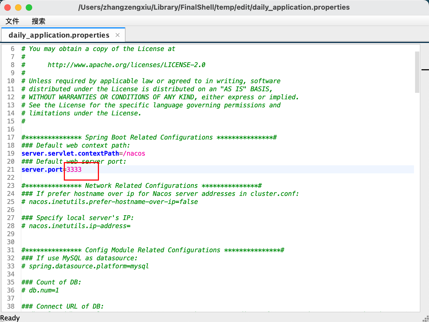This screenshot has width=429, height=322.
Task: Minimize the editor window with yellow button
Action: point(18,8)
